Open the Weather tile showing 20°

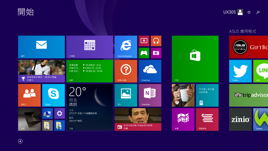90,107
